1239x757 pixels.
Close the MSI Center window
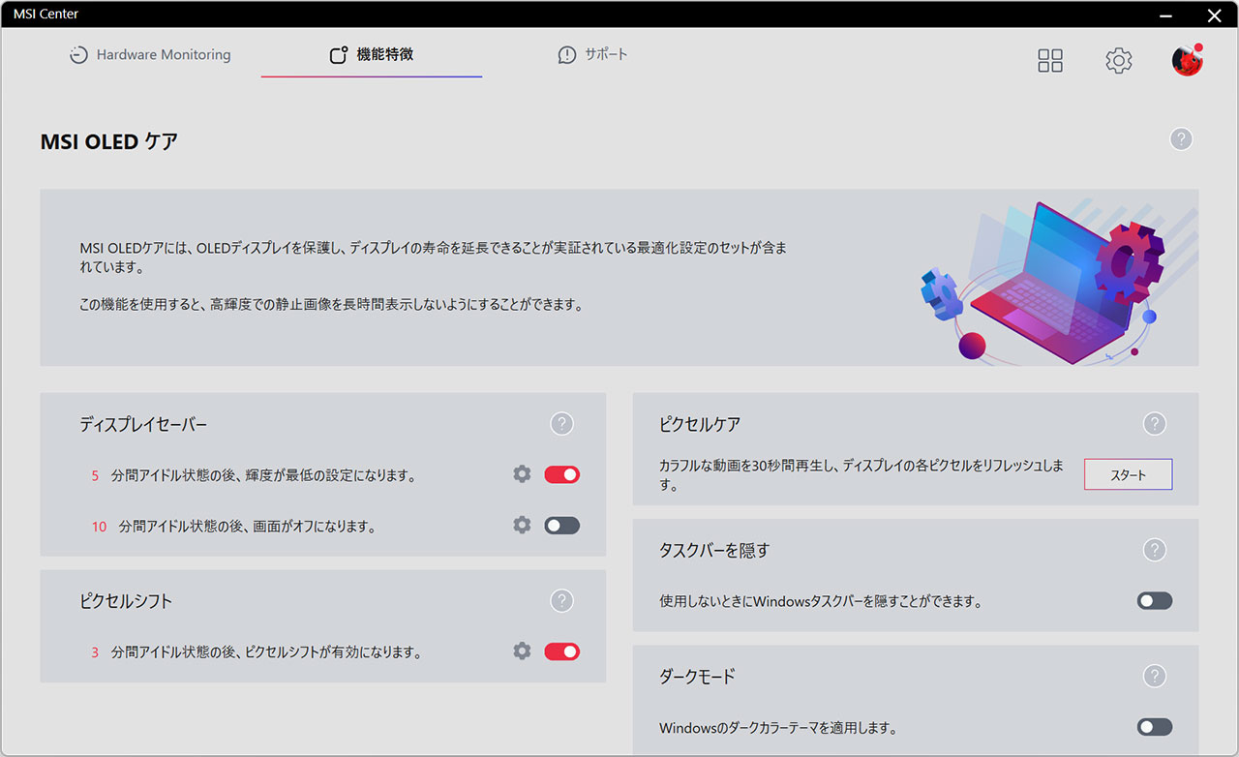[1214, 15]
